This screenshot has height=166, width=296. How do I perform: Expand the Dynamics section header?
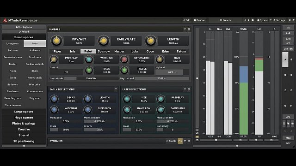(56, 141)
